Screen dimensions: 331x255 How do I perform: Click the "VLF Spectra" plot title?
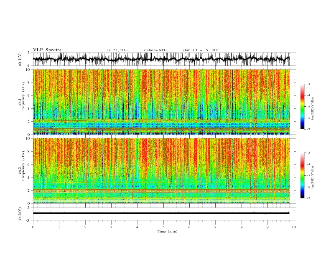click(x=47, y=50)
